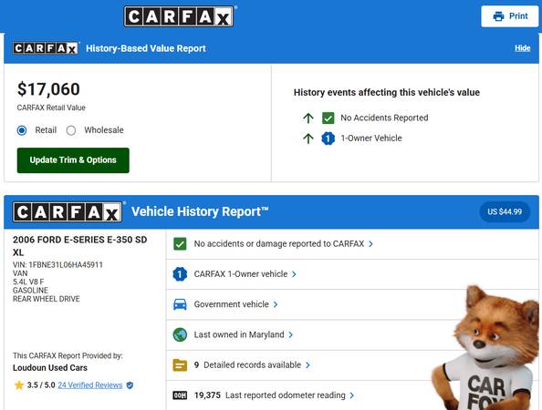Click the up arrow beside 1-Owner Vehicle

click(x=308, y=138)
